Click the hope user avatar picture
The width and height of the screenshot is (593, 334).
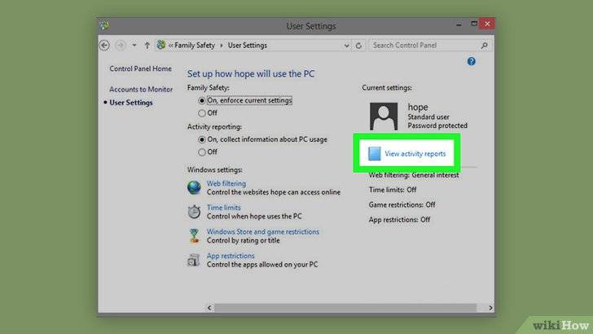[384, 116]
